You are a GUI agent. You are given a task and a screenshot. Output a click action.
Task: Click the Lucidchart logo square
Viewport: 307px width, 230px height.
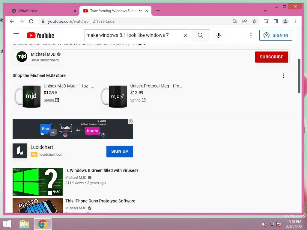(20, 151)
